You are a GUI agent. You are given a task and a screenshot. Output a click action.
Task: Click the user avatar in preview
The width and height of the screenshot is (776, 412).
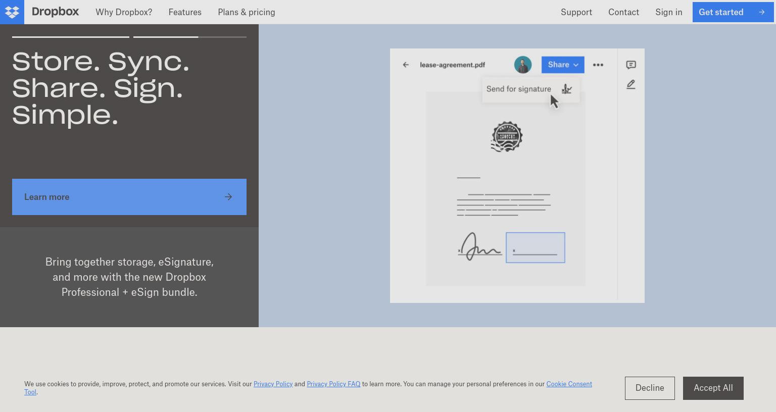(x=523, y=65)
